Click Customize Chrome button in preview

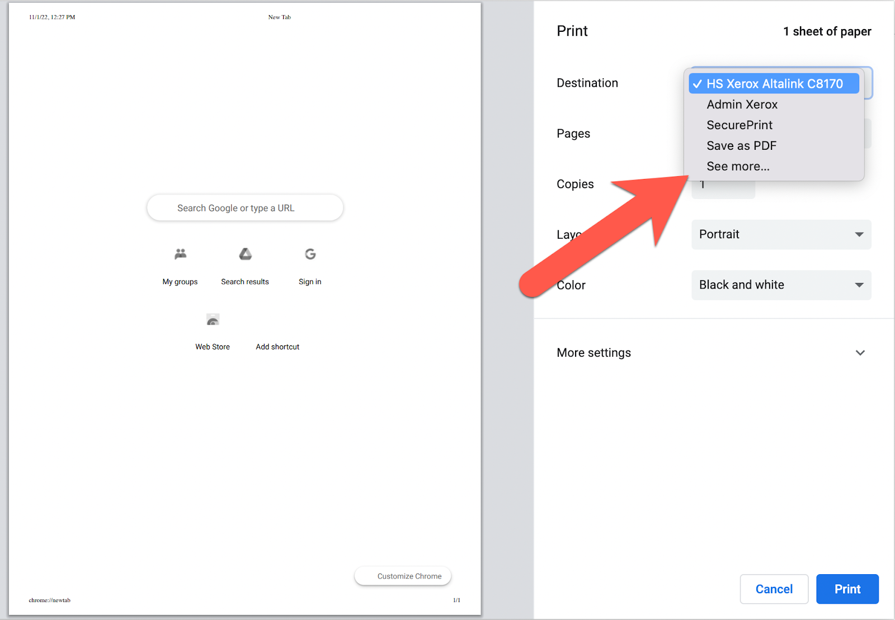pos(403,576)
